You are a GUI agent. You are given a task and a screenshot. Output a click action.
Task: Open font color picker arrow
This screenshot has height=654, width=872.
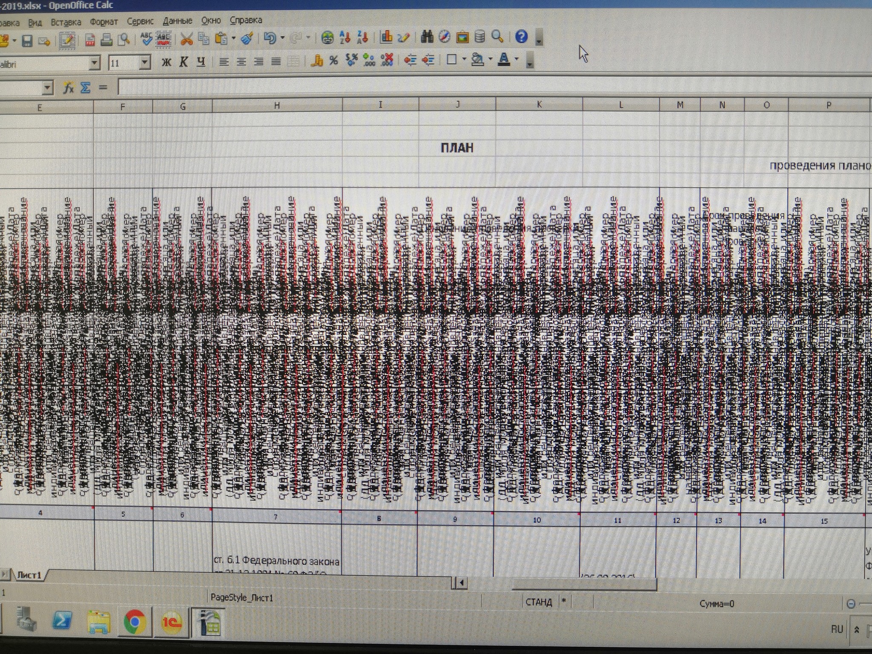coord(517,59)
